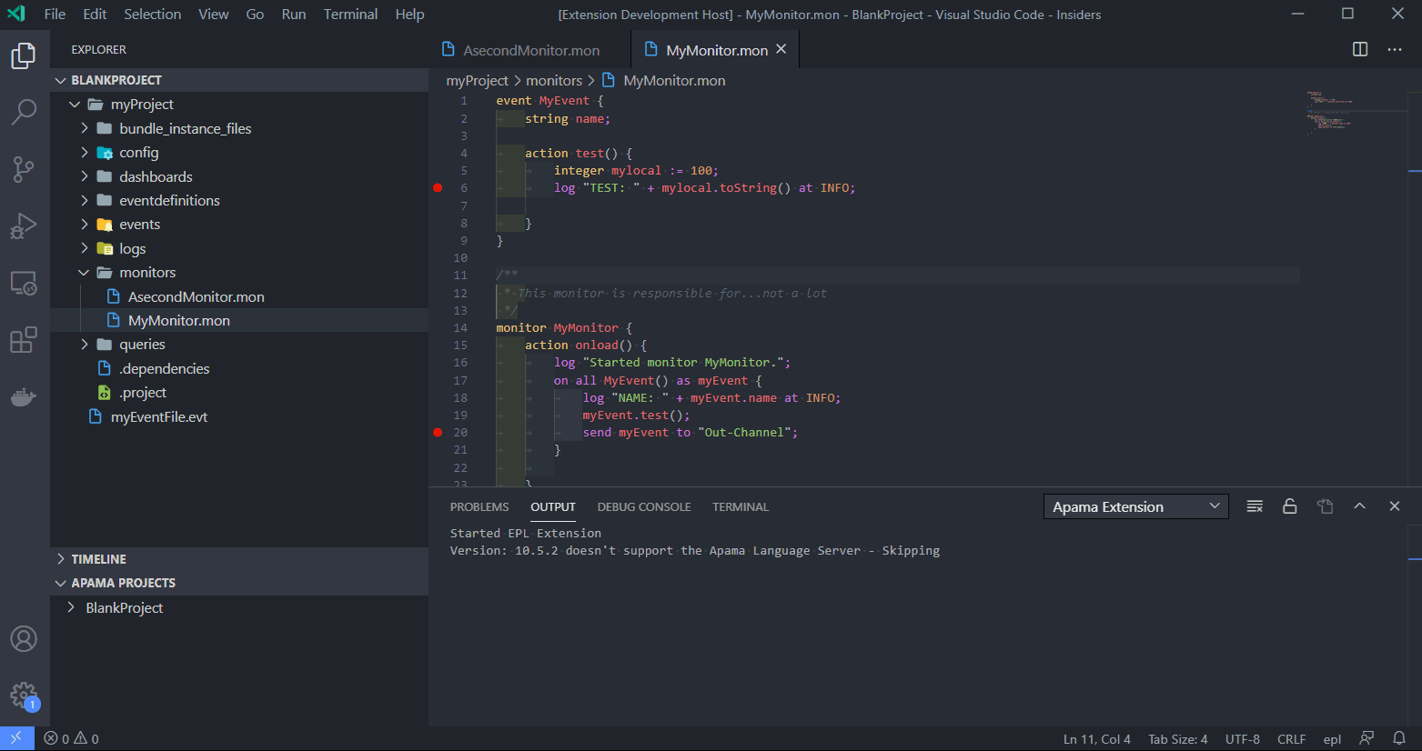Image resolution: width=1422 pixels, height=751 pixels.
Task: Open the .project file
Action: 239,393
